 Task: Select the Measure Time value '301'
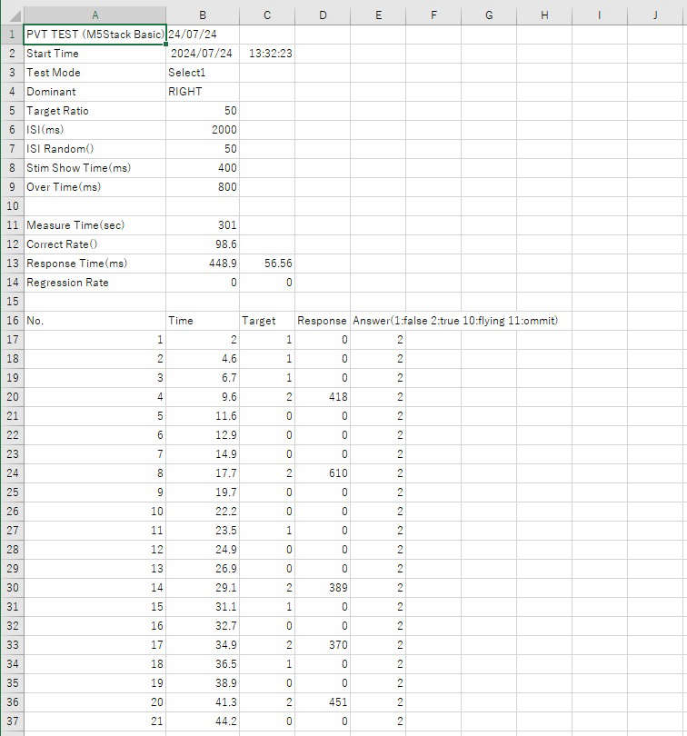click(203, 225)
